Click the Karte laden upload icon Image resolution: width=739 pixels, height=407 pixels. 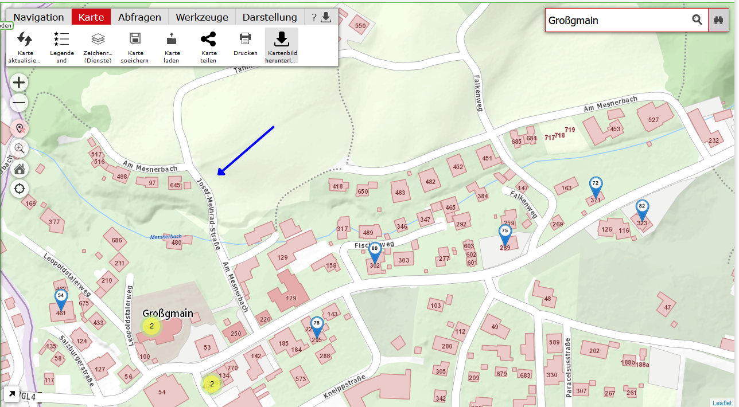(x=172, y=39)
